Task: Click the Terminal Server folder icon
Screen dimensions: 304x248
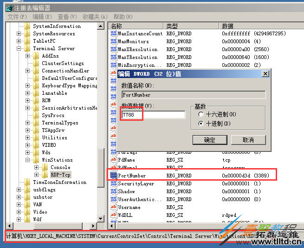Action: click(x=27, y=48)
